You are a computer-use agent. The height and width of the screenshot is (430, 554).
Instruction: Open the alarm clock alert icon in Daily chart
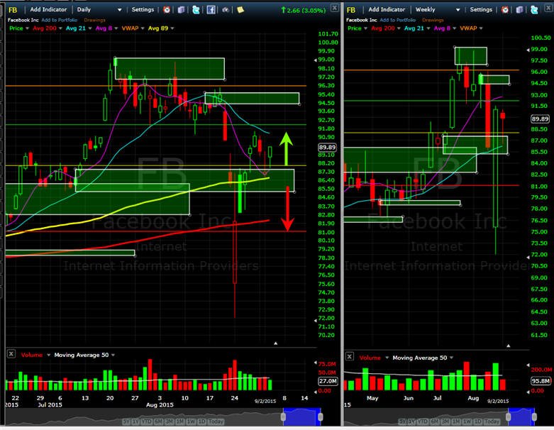click(167, 10)
